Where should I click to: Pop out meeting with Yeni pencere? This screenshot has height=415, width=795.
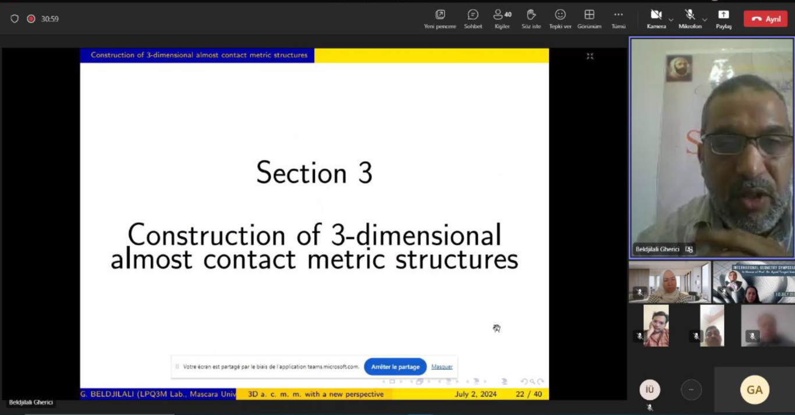tap(440, 19)
